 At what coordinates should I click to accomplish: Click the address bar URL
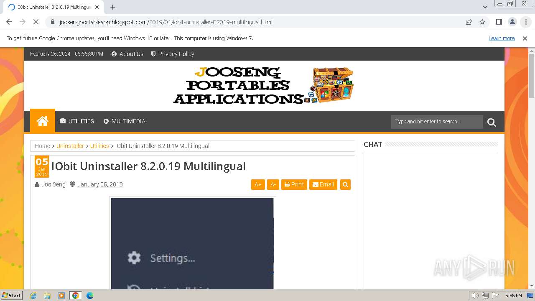pyautogui.click(x=166, y=22)
